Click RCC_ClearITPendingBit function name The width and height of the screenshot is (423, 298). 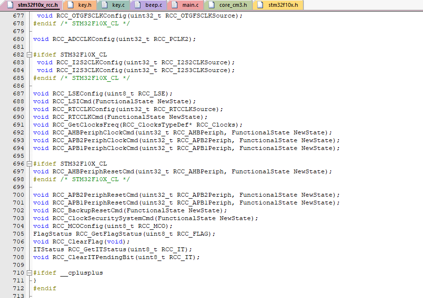click(93, 257)
